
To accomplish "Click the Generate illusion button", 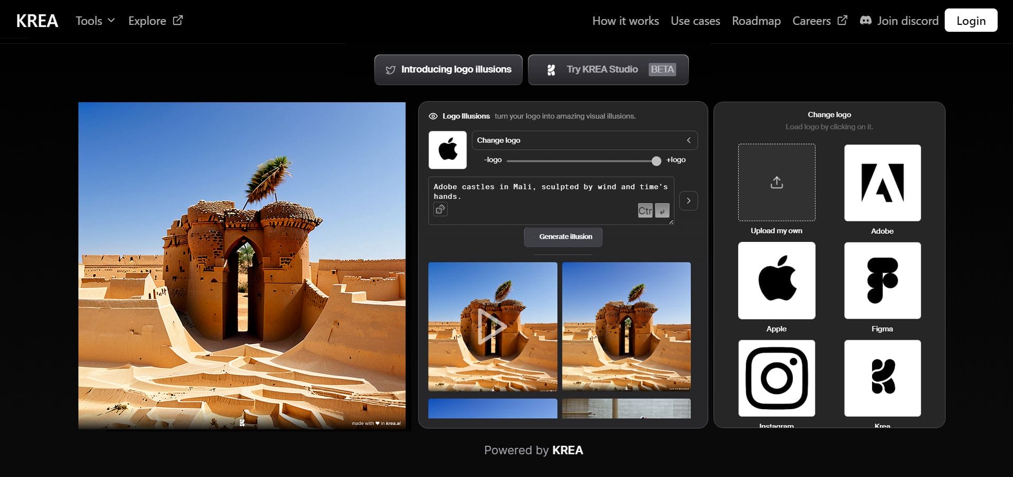I will (x=563, y=237).
